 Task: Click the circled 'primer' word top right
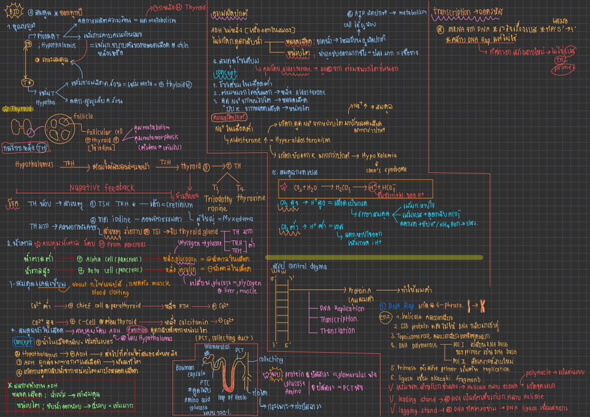(563, 69)
